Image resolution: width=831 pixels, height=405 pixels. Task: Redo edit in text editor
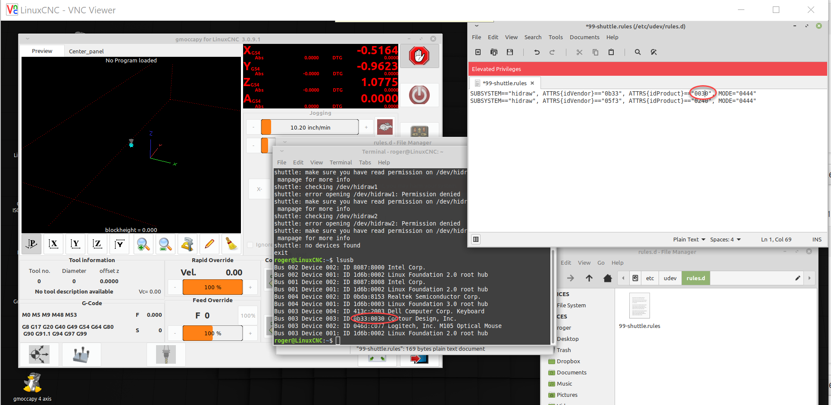(552, 52)
